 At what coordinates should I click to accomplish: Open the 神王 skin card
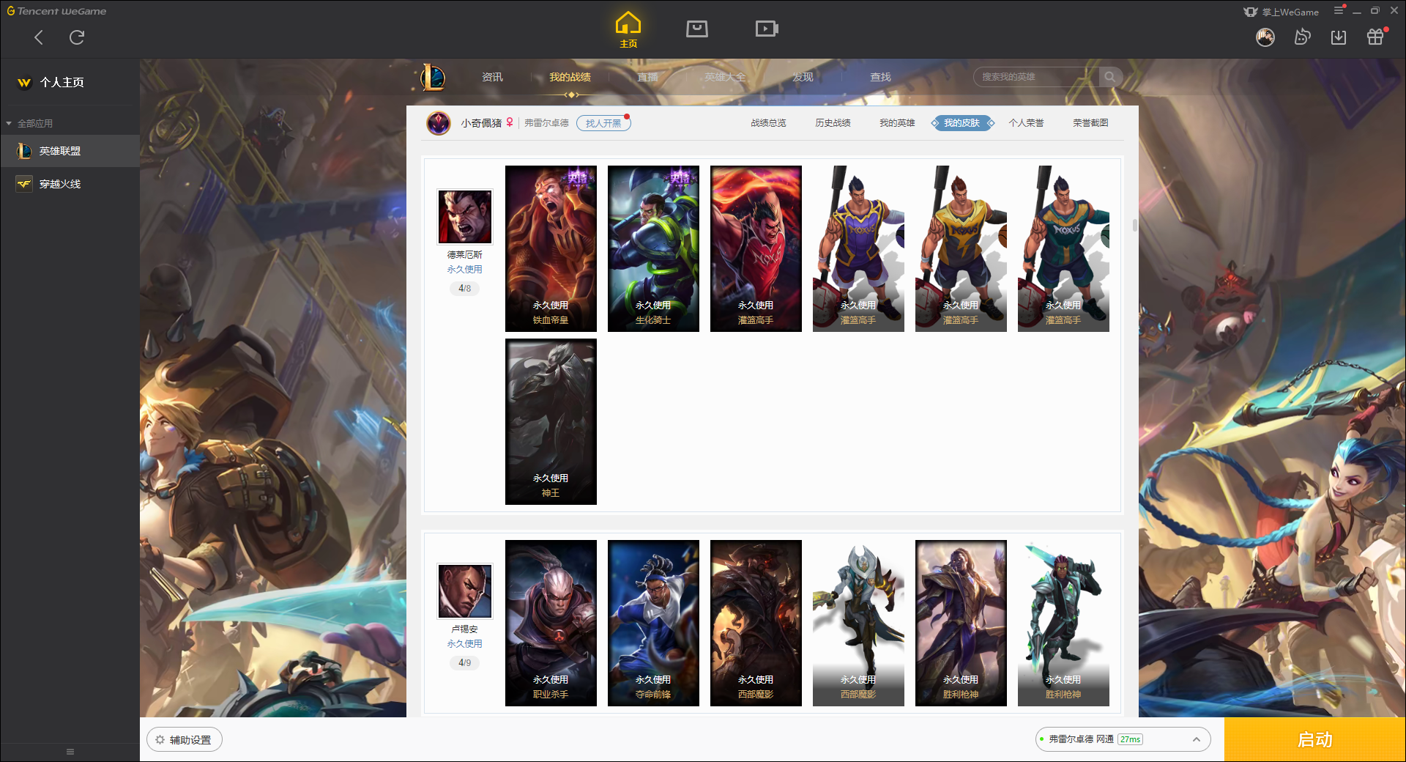pos(551,421)
